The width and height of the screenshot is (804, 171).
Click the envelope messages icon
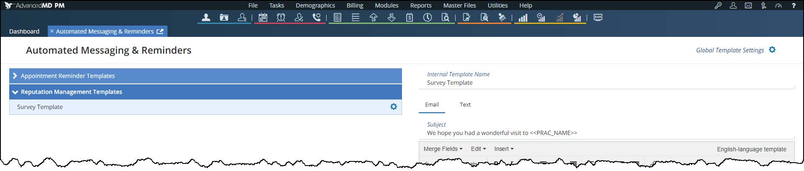(x=748, y=5)
